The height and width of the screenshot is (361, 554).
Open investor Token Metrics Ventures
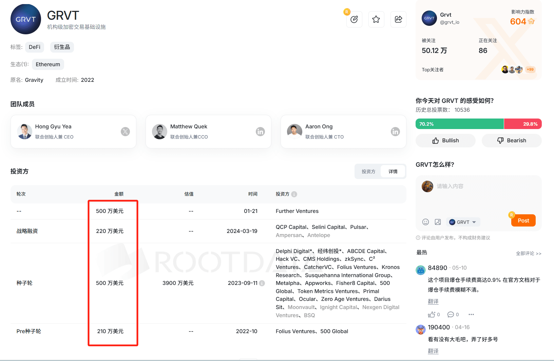328,291
